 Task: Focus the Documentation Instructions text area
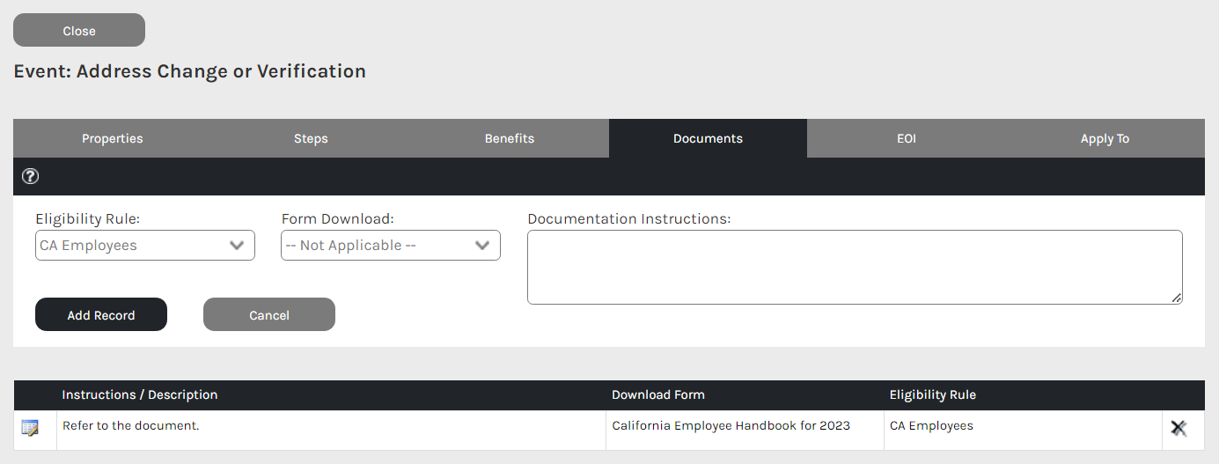pos(855,268)
